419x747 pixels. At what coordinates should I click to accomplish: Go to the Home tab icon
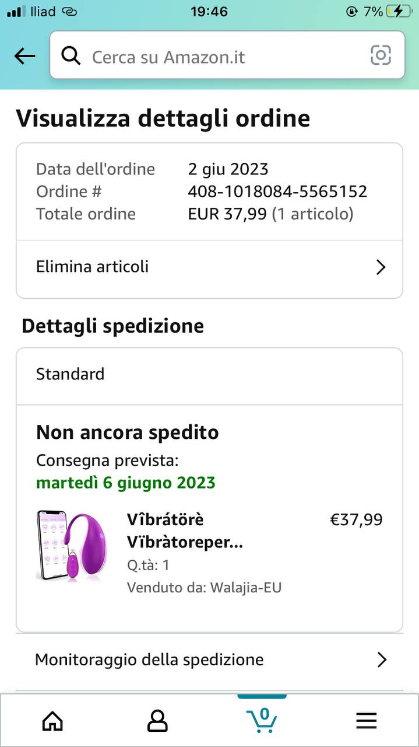point(52,721)
